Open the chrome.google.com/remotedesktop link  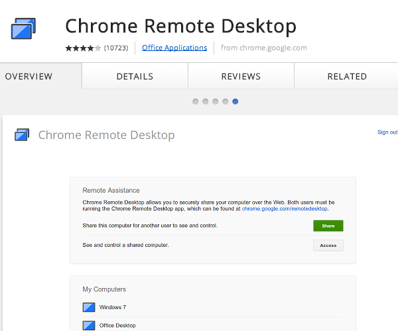(x=285, y=209)
